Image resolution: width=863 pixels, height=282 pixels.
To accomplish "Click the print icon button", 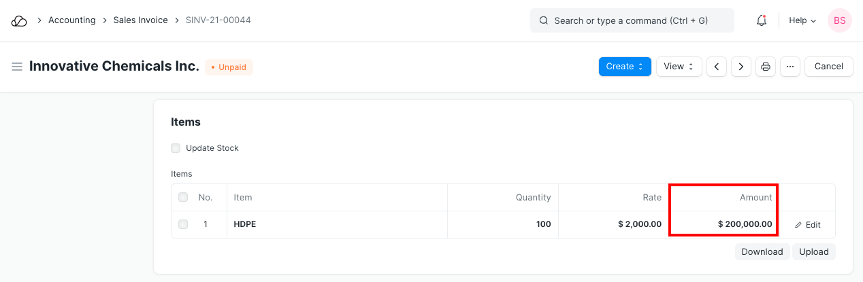I will click(x=766, y=67).
